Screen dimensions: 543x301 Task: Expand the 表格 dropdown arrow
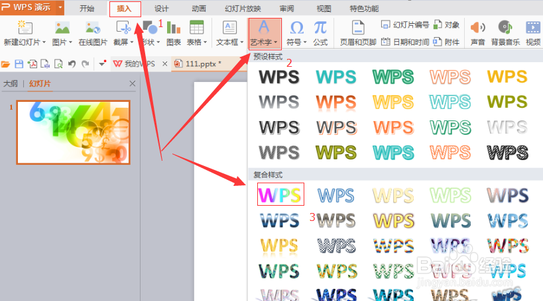tap(206, 42)
